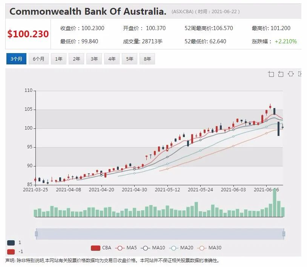
Task: Select the 4年 range tab
Action: point(112,59)
